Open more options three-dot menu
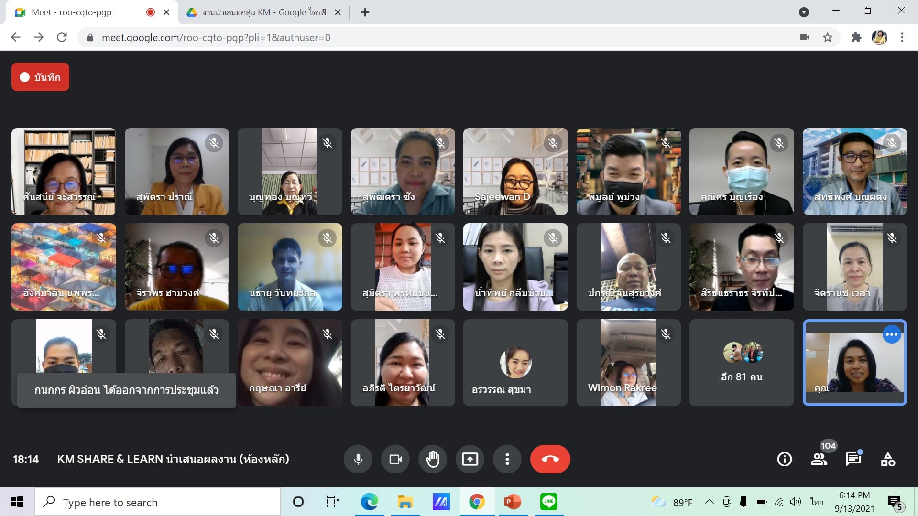 (x=507, y=459)
